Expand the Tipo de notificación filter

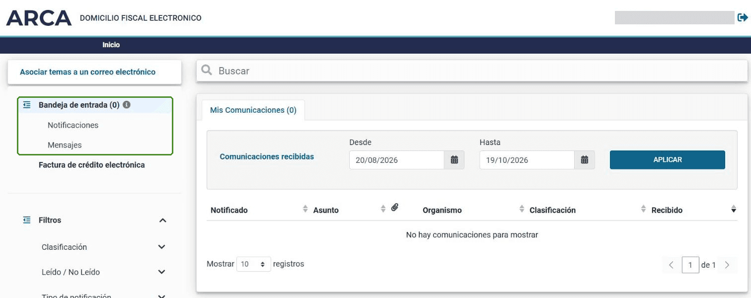point(161,296)
